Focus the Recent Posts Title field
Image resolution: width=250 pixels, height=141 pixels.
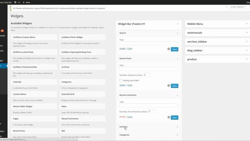coord(149,69)
